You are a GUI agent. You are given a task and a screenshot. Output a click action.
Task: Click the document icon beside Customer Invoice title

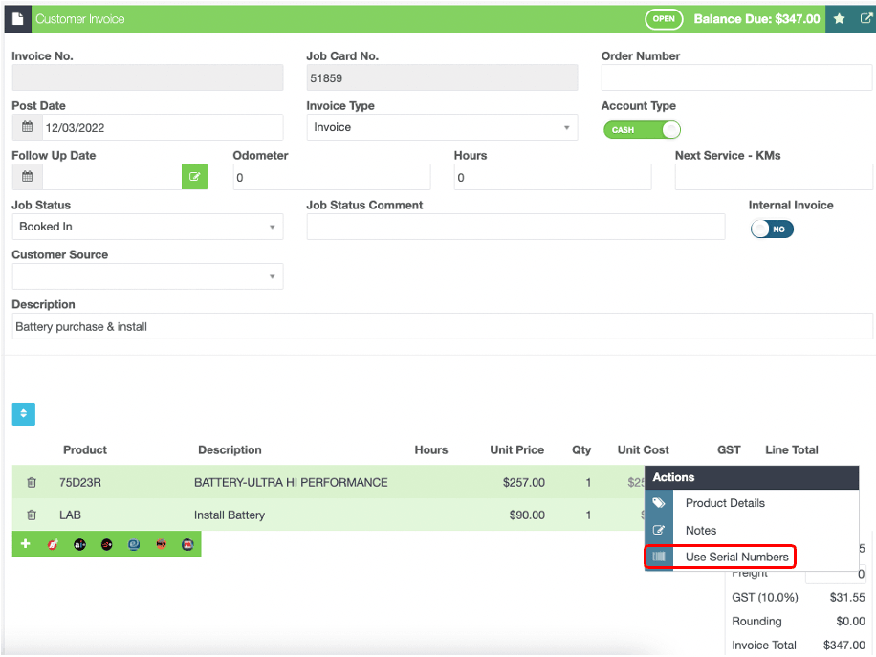click(x=18, y=19)
